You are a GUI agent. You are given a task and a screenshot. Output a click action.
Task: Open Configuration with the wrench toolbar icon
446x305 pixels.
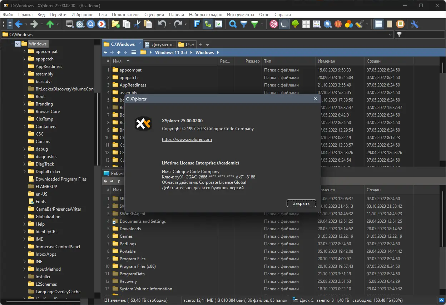click(414, 24)
